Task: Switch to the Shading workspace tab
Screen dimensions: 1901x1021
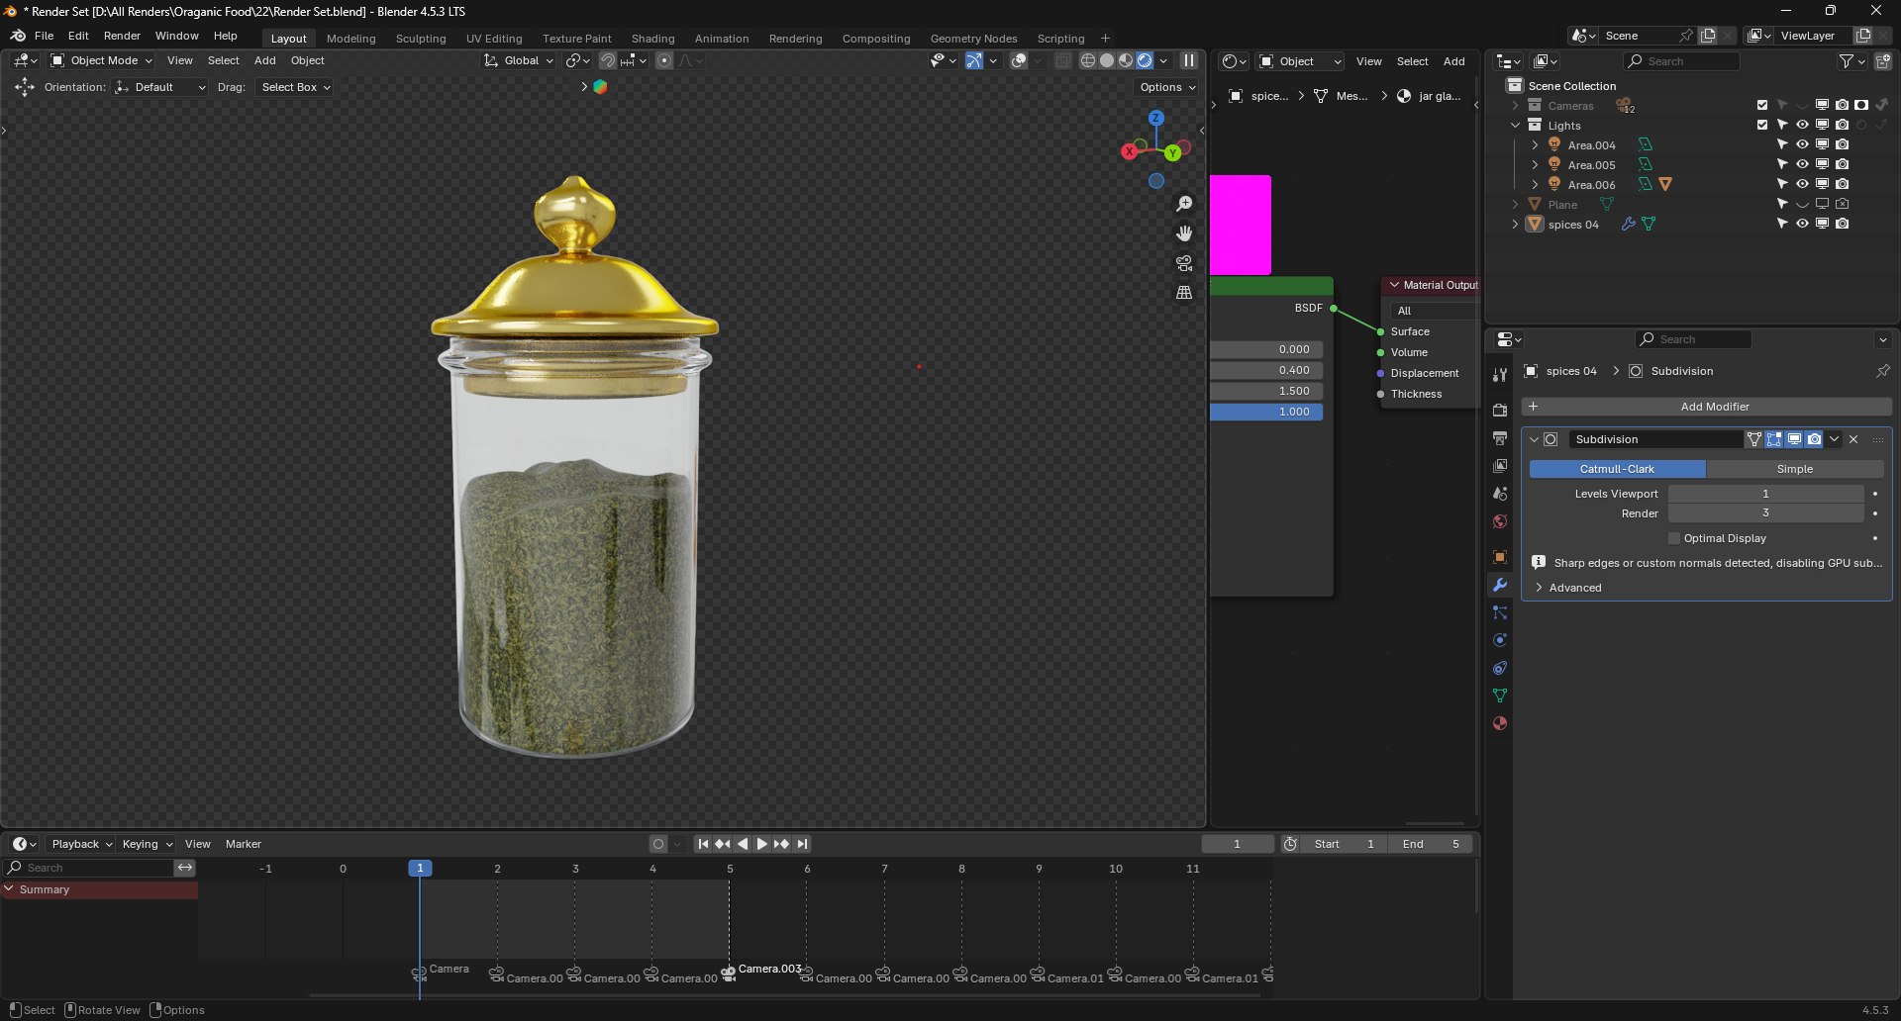Action: point(652,39)
